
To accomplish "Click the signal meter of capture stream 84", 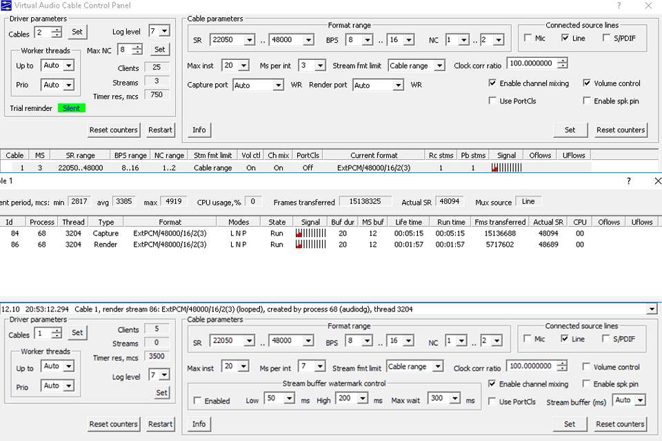I will tap(310, 234).
